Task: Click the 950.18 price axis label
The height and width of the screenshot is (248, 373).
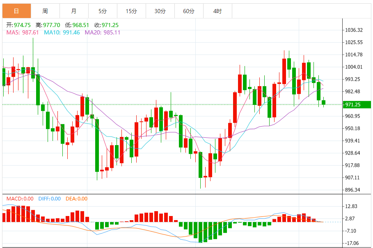Action: [353, 129]
